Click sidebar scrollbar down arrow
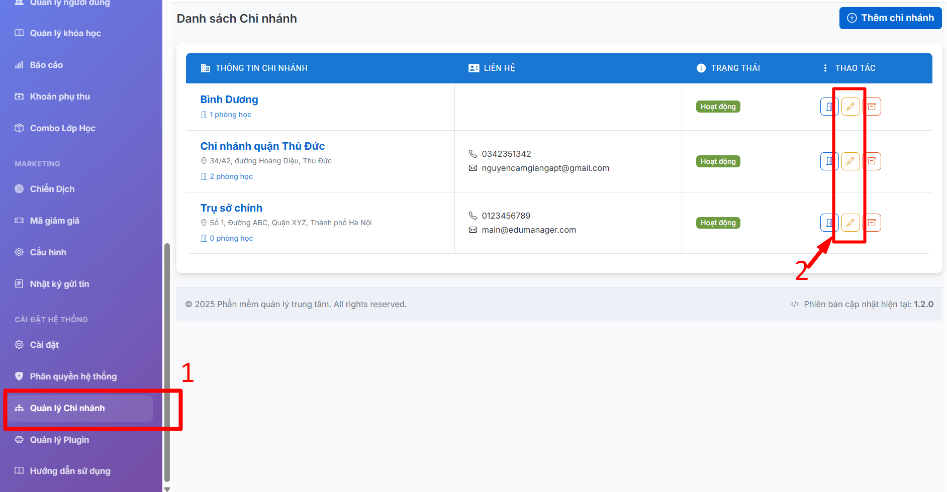947x492 pixels. point(167,488)
